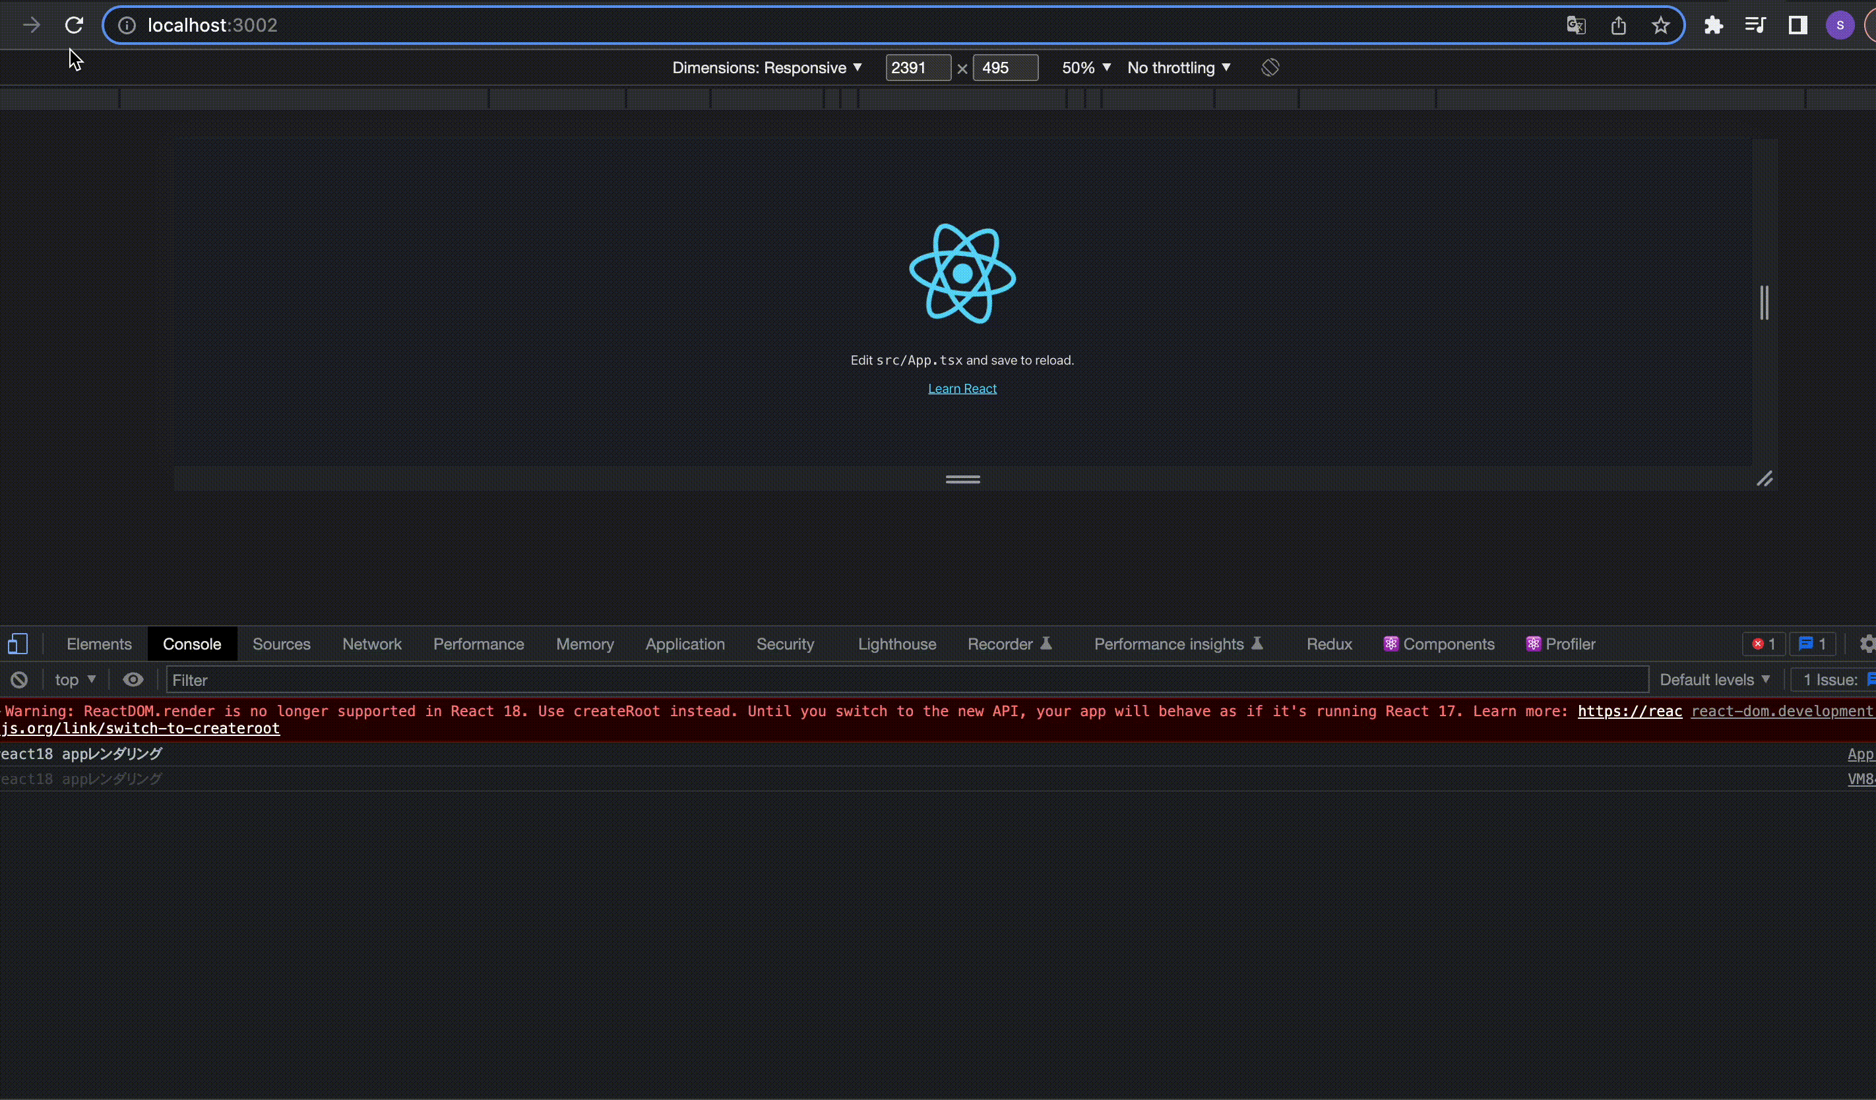
Task: Open the Elements tab
Action: (x=99, y=644)
